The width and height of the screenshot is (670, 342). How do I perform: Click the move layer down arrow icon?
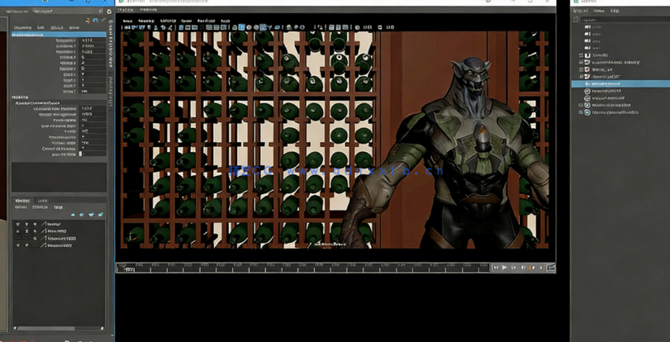point(82,215)
